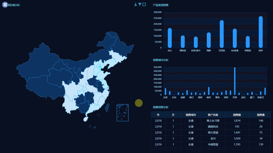Viewport: 273px width, 153px height.
Task: Click the 饮料 bar in category chart
Action: click(261, 32)
